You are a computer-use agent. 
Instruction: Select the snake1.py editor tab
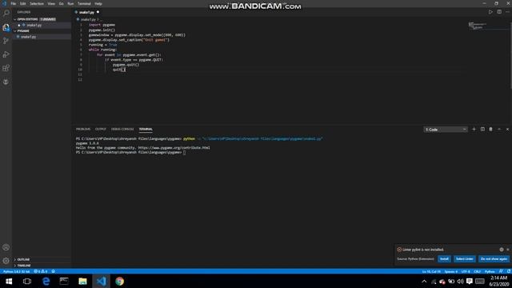87,12
